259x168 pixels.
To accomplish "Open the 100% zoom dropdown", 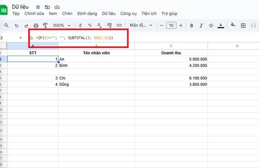I will pyautogui.click(x=61, y=26).
